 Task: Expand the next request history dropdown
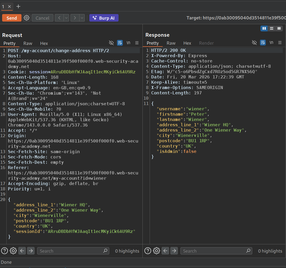click(x=82, y=18)
